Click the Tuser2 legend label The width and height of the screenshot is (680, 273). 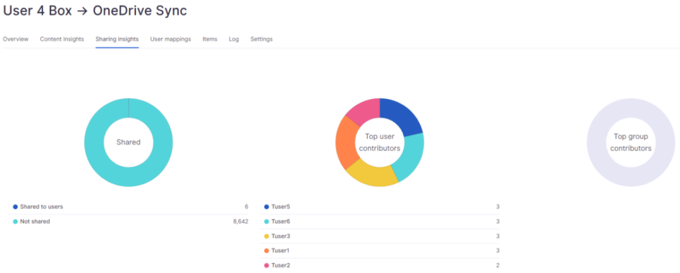point(281,266)
